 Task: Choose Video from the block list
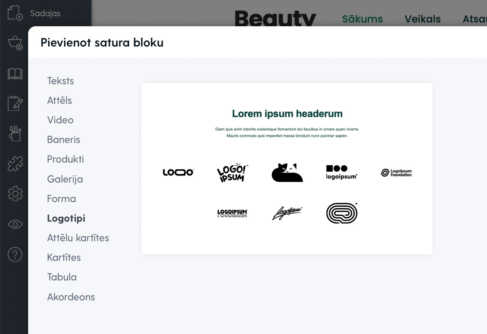point(60,120)
